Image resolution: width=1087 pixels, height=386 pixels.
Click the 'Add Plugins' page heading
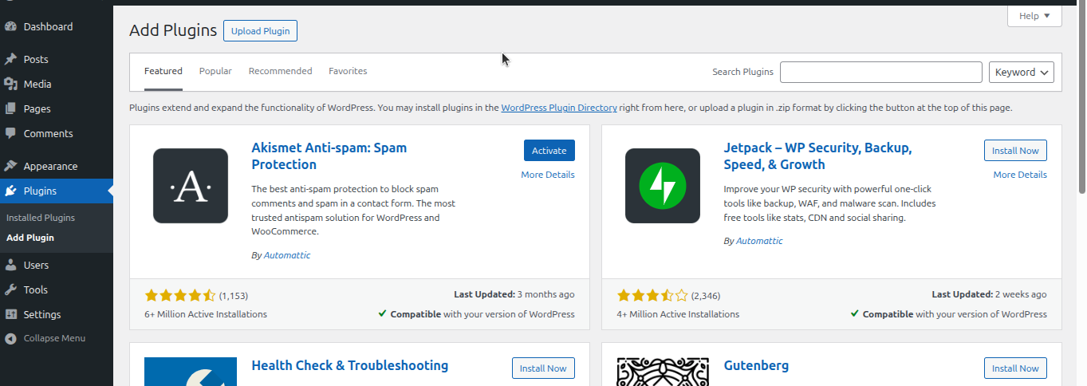pyautogui.click(x=173, y=30)
